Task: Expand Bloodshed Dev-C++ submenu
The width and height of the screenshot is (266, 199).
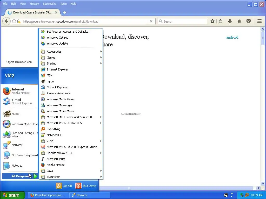Action: tap(71, 153)
